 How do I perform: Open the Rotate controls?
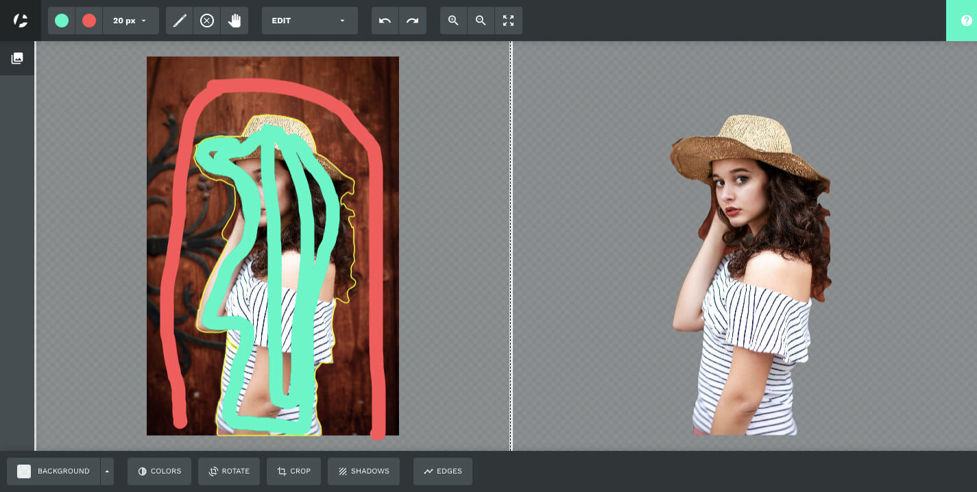228,471
